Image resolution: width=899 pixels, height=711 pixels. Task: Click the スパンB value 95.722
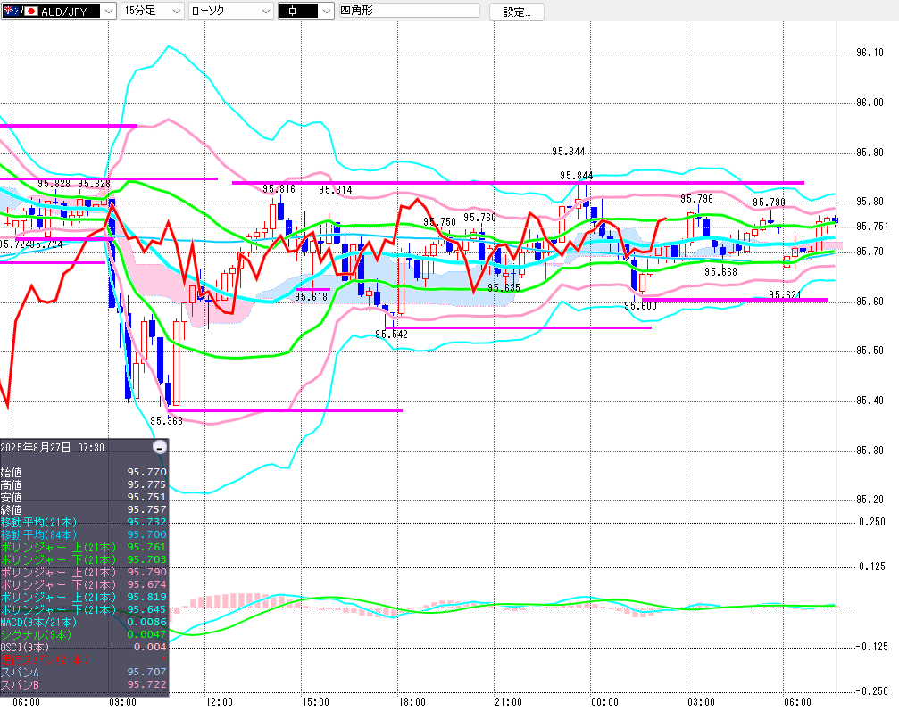pos(146,684)
